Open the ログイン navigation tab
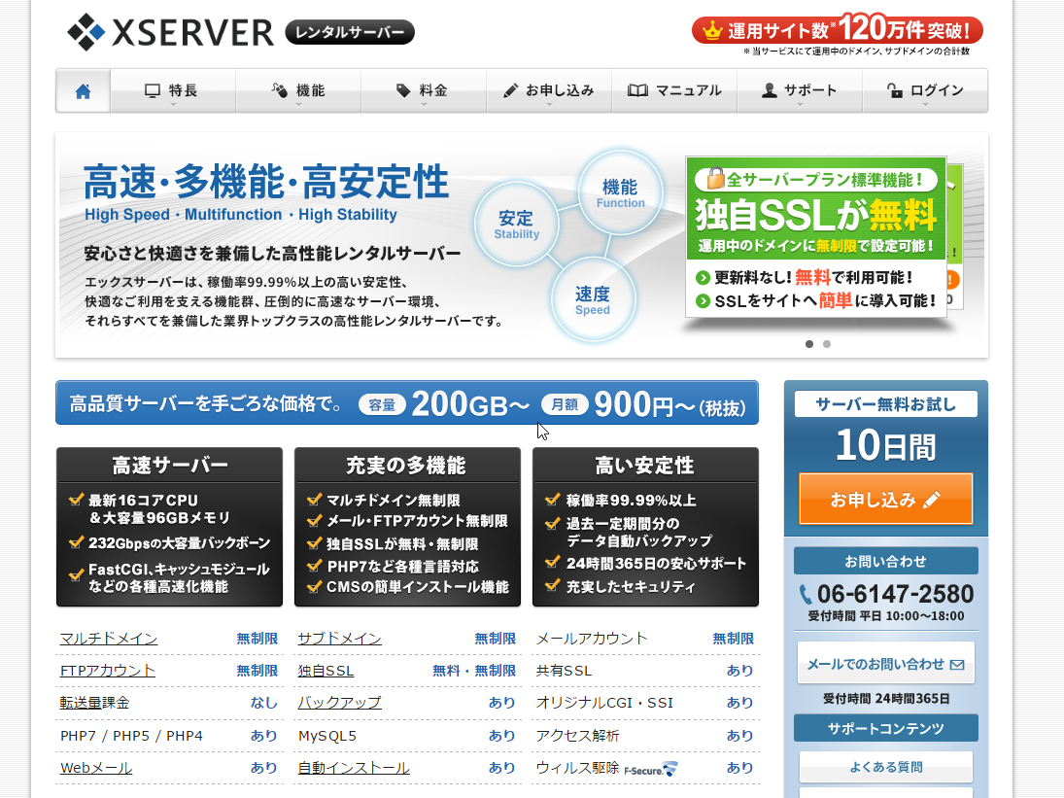The image size is (1064, 798). pos(925,91)
